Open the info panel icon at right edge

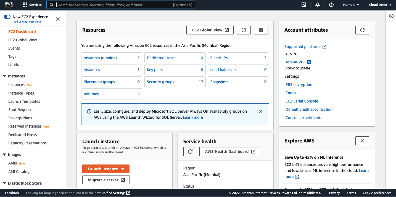click(x=391, y=16)
